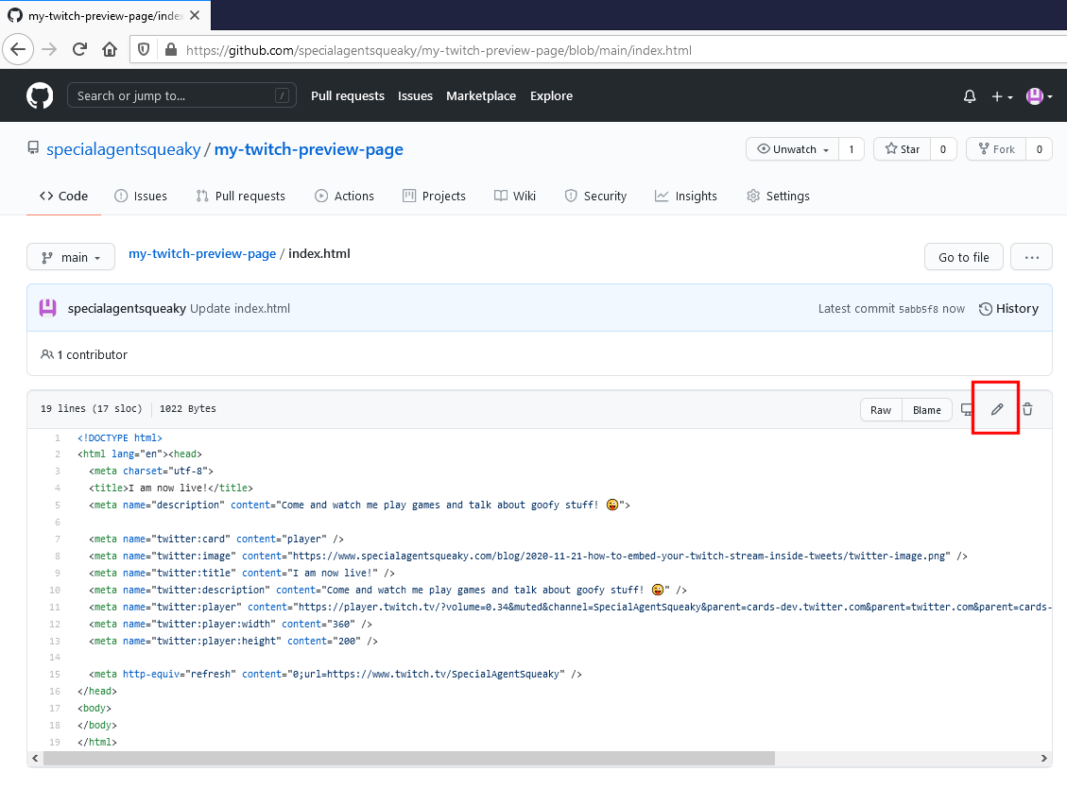Open the file in github.dev via display icon
This screenshot has width=1067, height=788.
pyautogui.click(x=965, y=408)
